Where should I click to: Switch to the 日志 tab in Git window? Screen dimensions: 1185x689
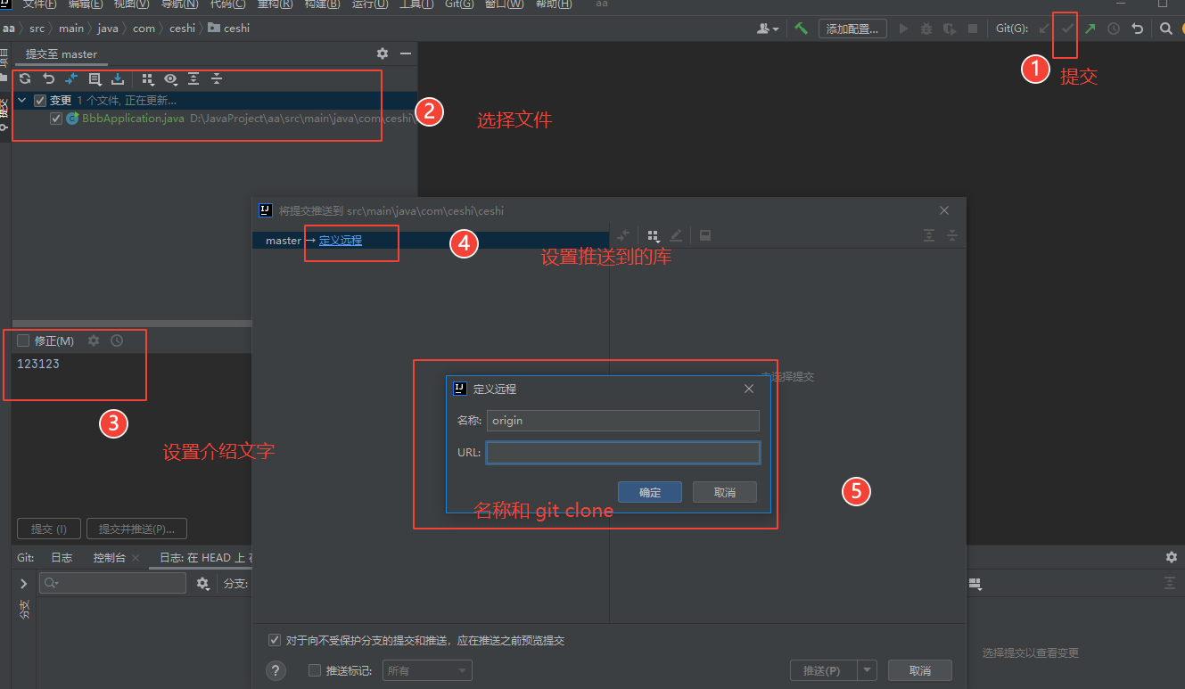click(62, 558)
